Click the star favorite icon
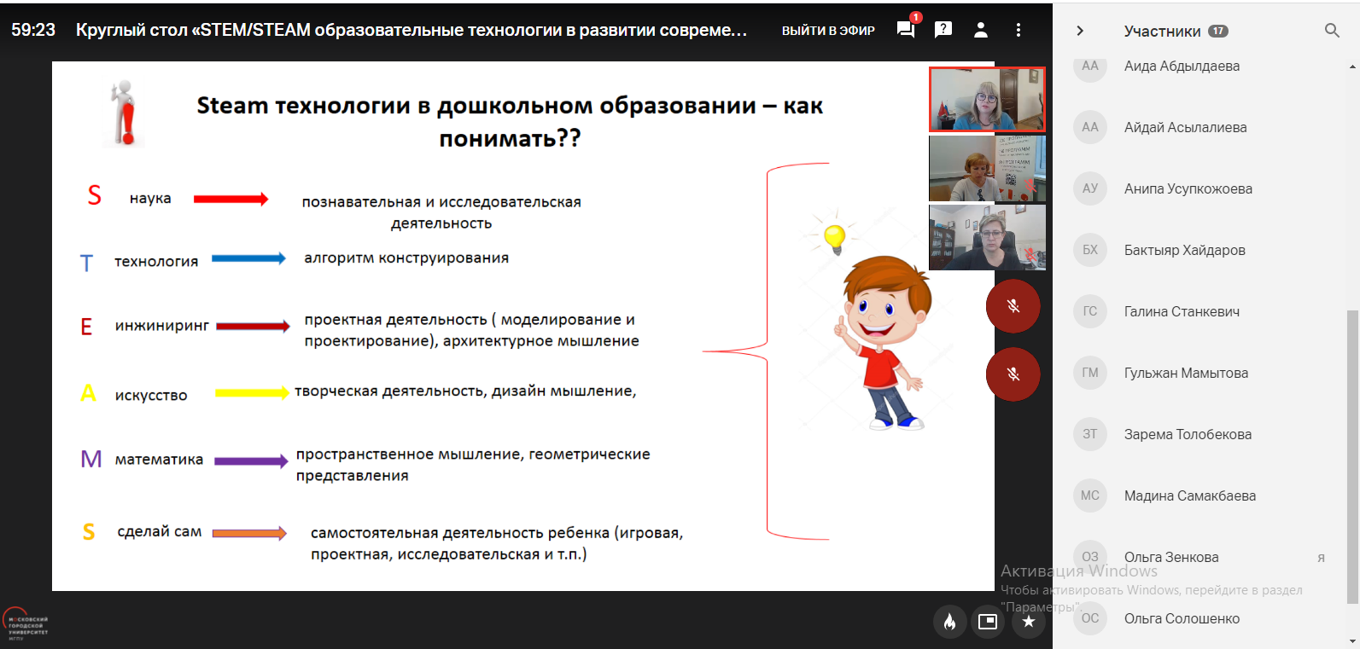This screenshot has width=1360, height=649. tap(1029, 622)
